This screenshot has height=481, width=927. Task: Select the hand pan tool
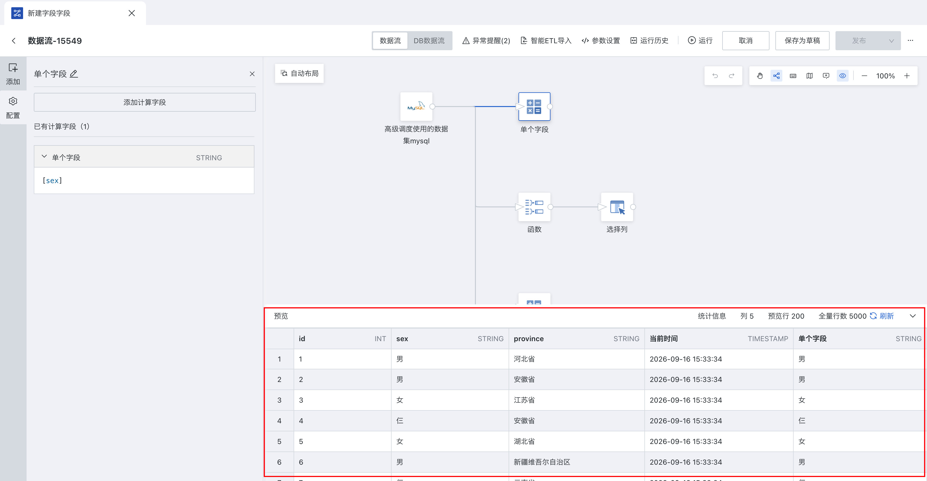click(x=760, y=76)
